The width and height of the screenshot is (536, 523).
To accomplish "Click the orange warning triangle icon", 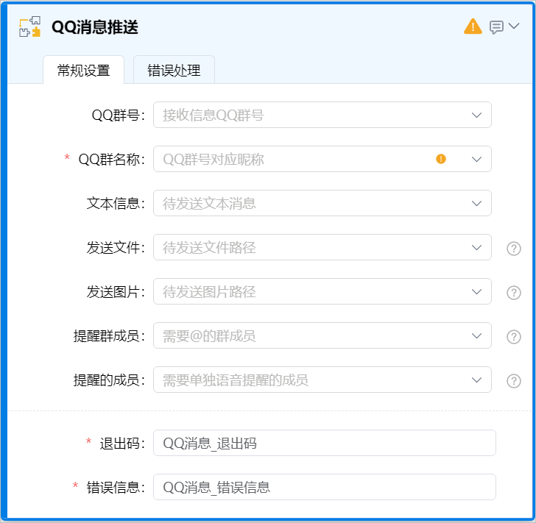I will tap(473, 26).
